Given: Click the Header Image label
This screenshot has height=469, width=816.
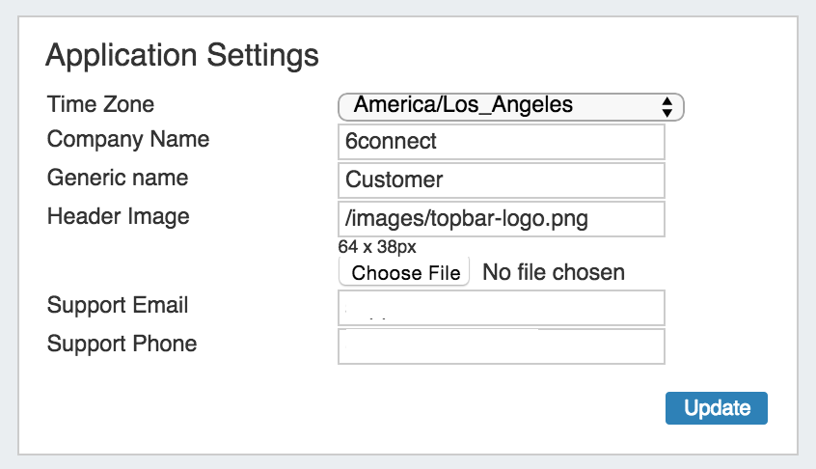Looking at the screenshot, I should pyautogui.click(x=118, y=216).
